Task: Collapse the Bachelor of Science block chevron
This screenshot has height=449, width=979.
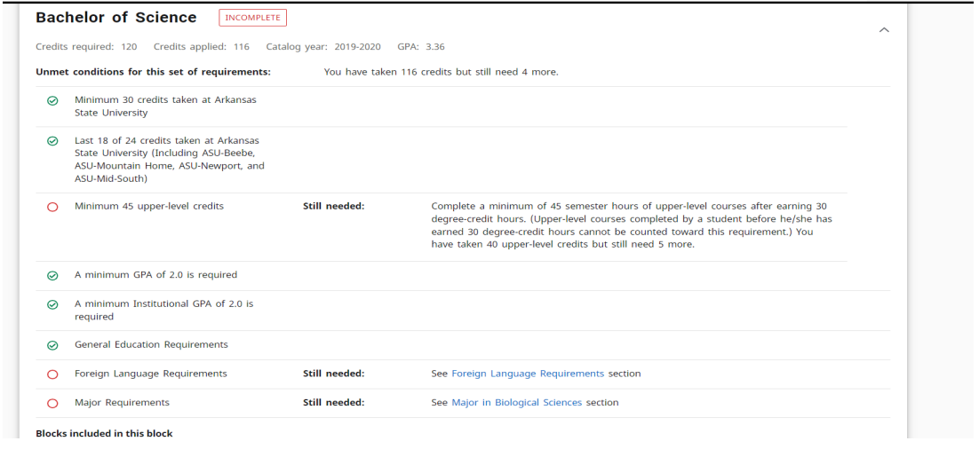Action: click(x=883, y=30)
